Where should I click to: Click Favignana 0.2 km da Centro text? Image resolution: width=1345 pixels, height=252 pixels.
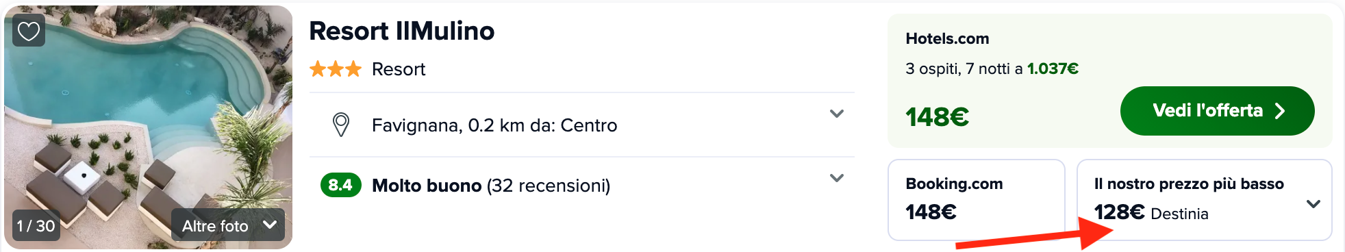(494, 125)
